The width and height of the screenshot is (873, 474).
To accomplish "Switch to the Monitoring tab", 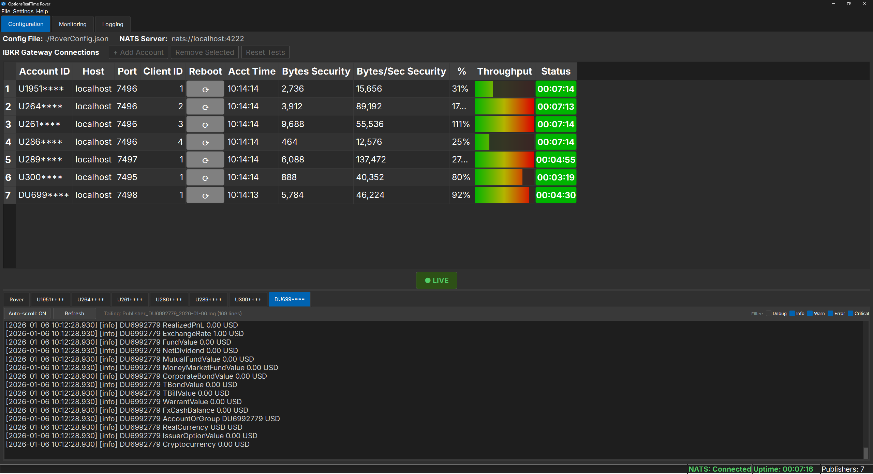I will coord(73,24).
